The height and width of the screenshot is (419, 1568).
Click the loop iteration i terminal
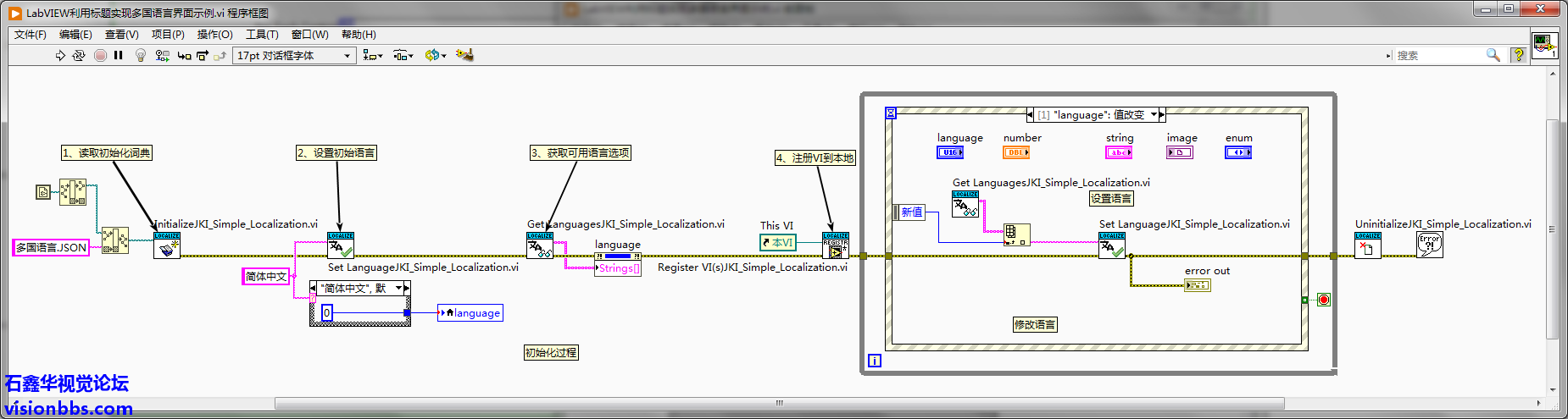[x=875, y=361]
